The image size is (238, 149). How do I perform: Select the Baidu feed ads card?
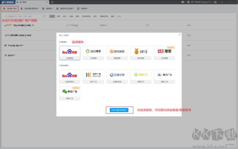tap(70, 76)
